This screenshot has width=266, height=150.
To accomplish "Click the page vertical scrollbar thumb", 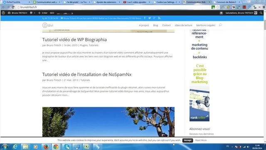I will [x=265, y=25].
